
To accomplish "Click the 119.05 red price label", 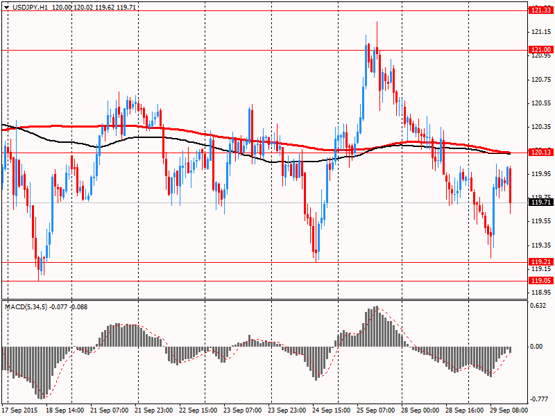I will coord(540,281).
